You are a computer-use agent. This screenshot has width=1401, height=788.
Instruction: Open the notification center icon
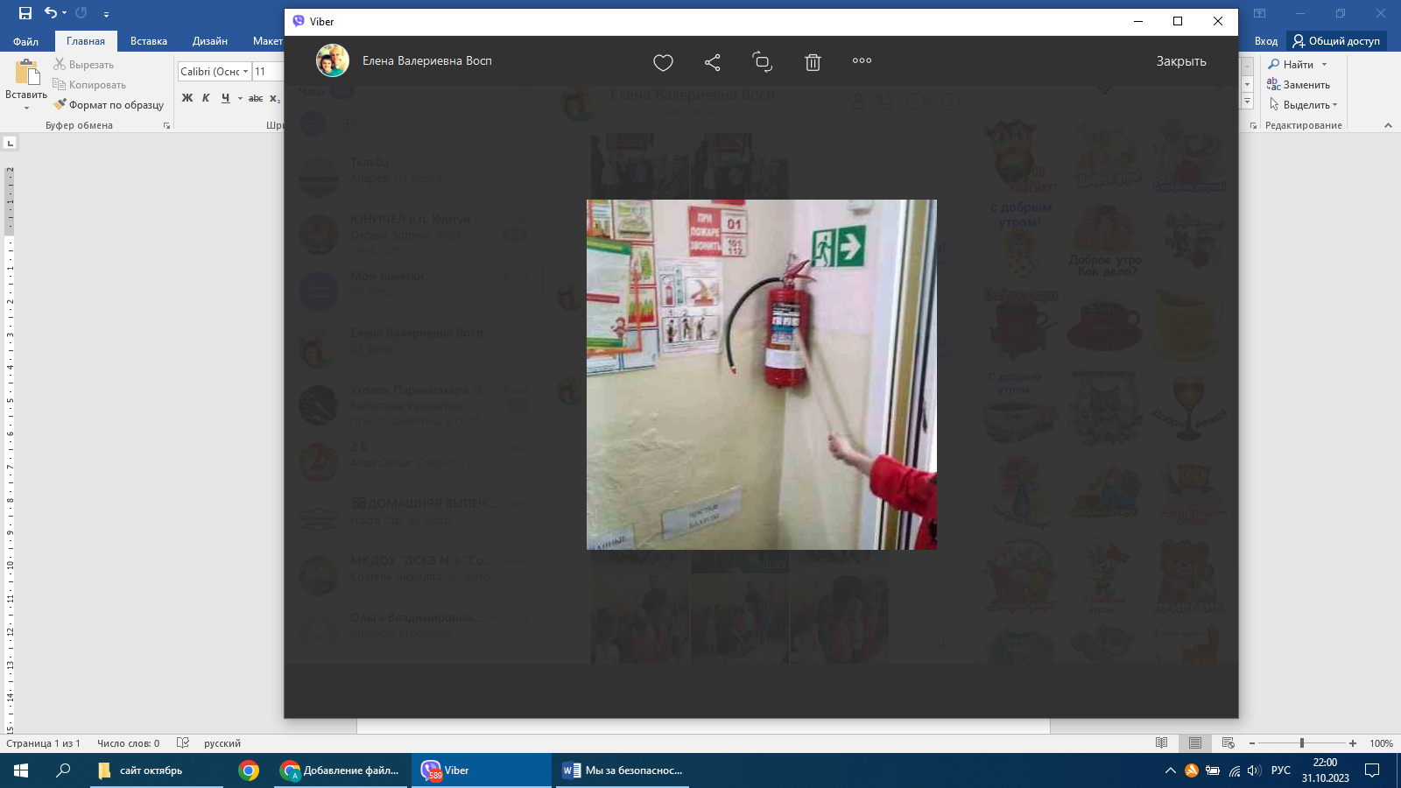[1372, 770]
